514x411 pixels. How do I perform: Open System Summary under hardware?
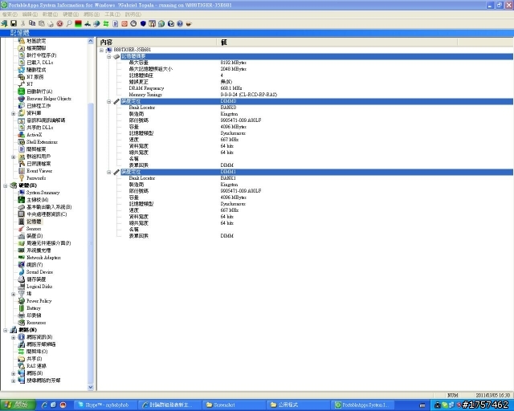pos(43,193)
